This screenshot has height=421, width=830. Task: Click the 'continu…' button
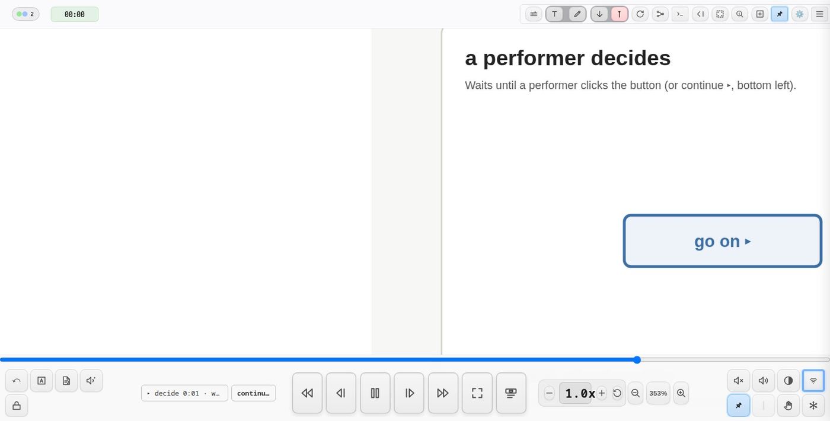pos(253,393)
